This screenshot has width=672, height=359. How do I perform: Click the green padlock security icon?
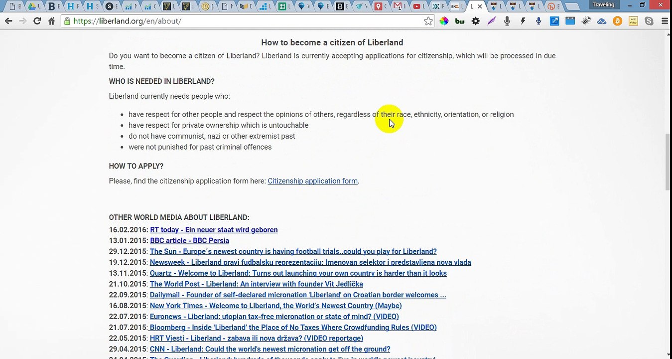pyautogui.click(x=67, y=21)
